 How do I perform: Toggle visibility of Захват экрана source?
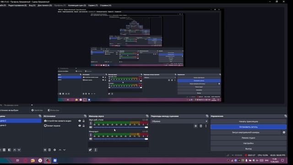[x=80, y=126]
